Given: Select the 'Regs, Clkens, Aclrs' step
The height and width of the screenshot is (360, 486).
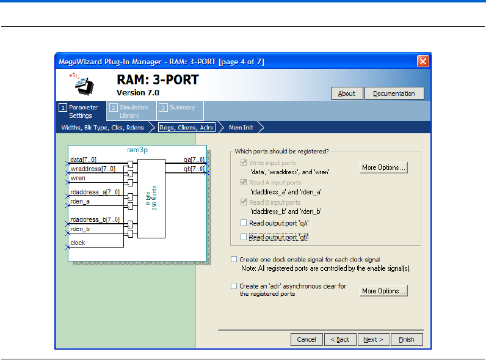Looking at the screenshot, I should (x=187, y=127).
